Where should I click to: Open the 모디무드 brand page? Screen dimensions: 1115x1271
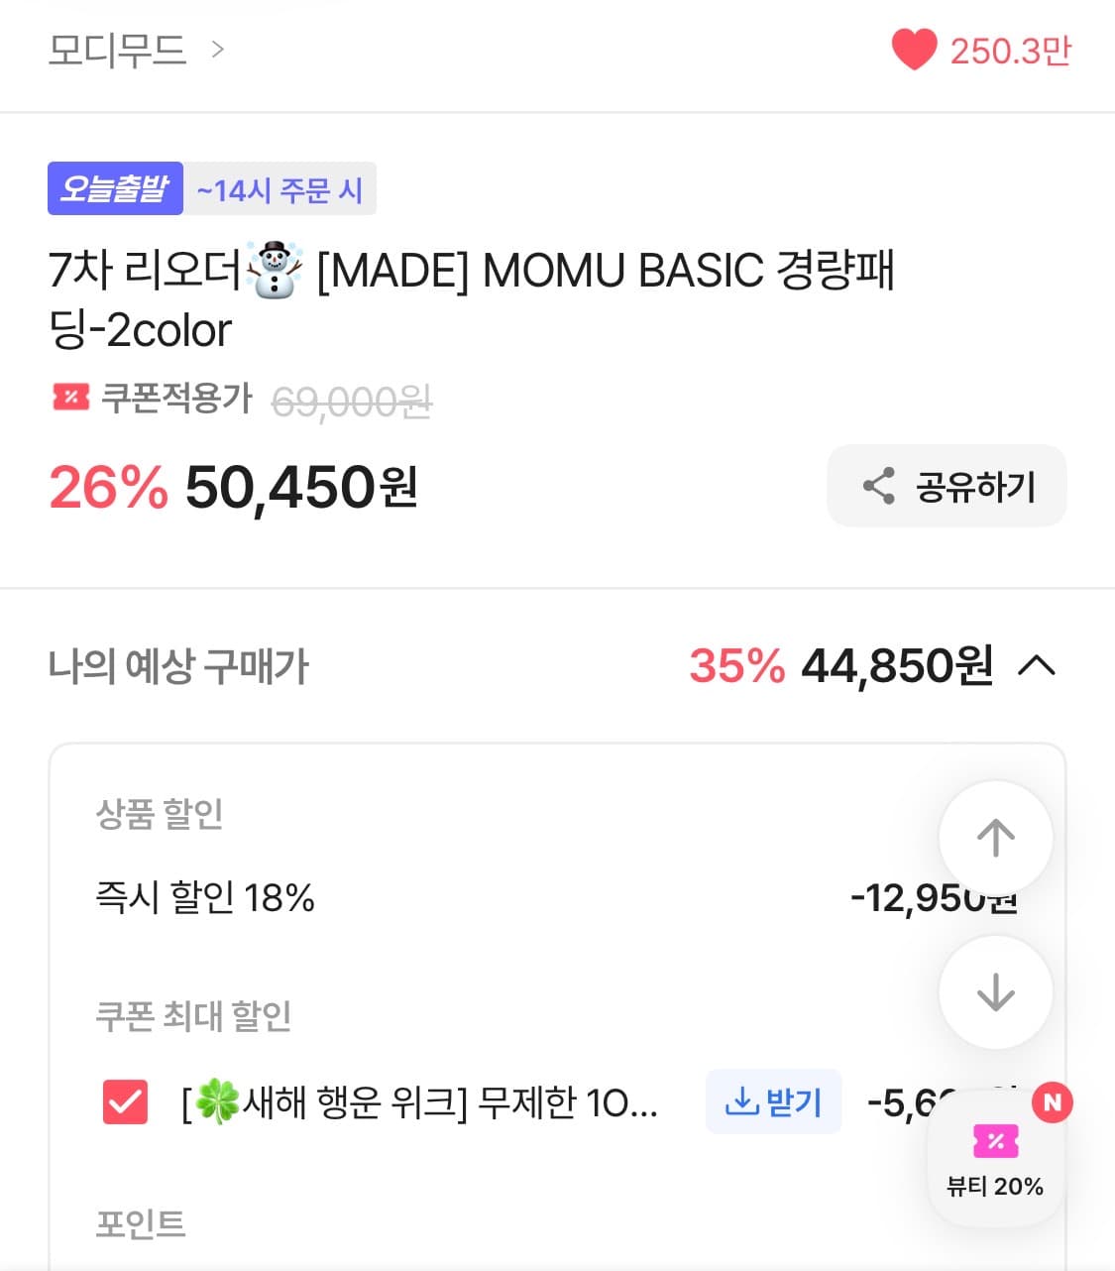pyautogui.click(x=119, y=52)
